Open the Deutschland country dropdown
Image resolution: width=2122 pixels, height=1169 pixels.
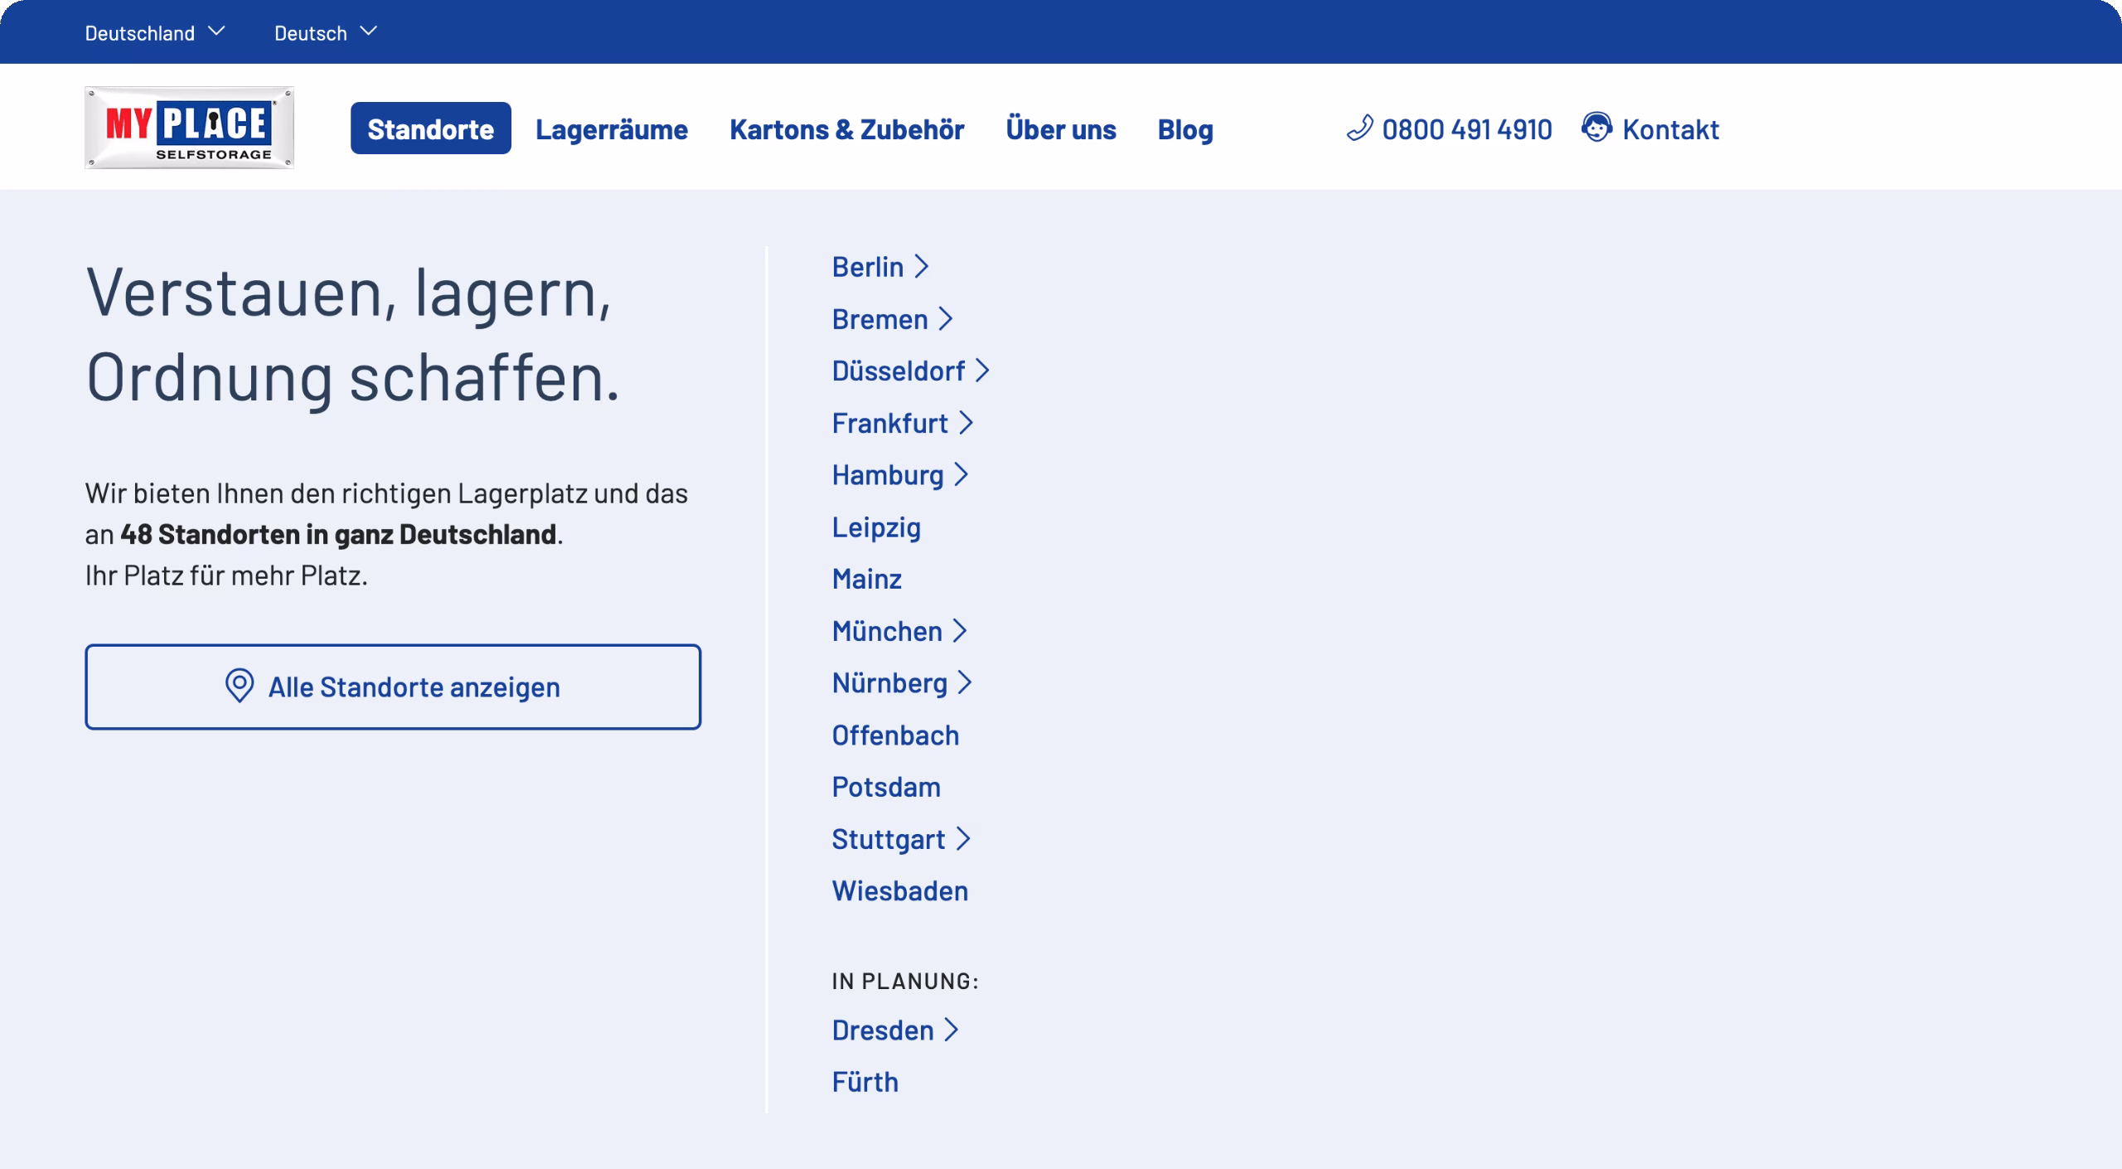coord(155,32)
